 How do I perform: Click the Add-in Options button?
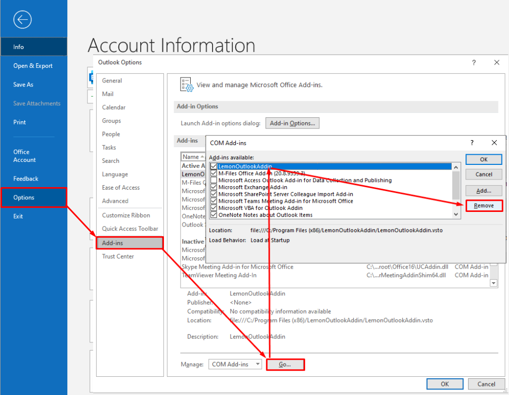[x=292, y=123]
